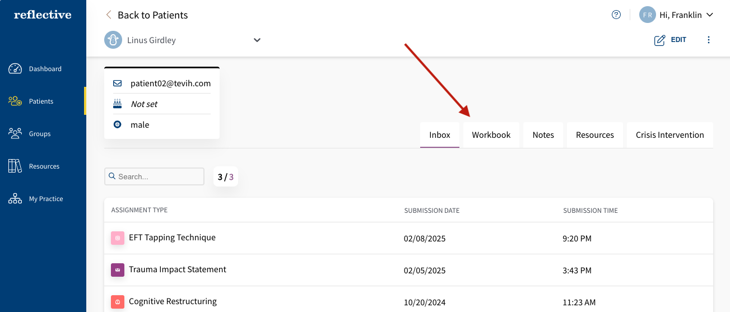Open the Crisis Intervention tab

(670, 135)
